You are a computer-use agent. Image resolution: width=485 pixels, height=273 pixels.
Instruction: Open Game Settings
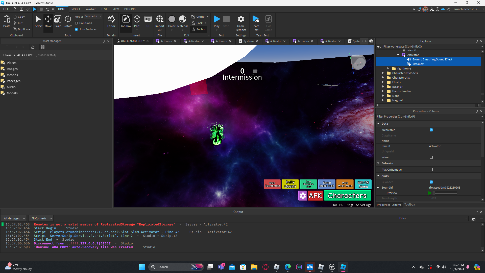pos(241,23)
